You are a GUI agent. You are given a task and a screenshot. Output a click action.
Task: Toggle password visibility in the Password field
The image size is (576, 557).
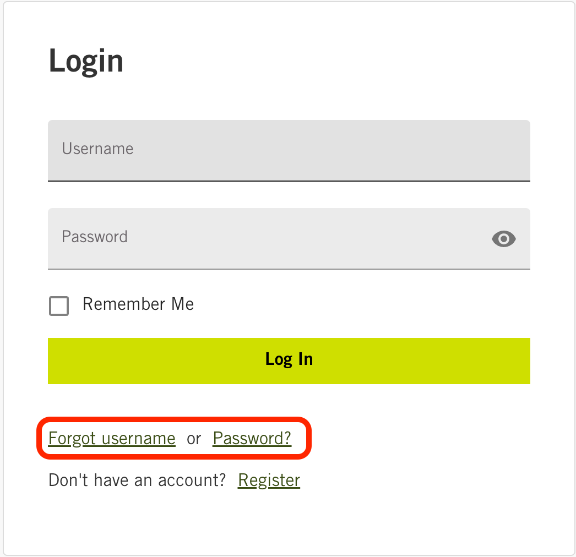[x=504, y=239]
